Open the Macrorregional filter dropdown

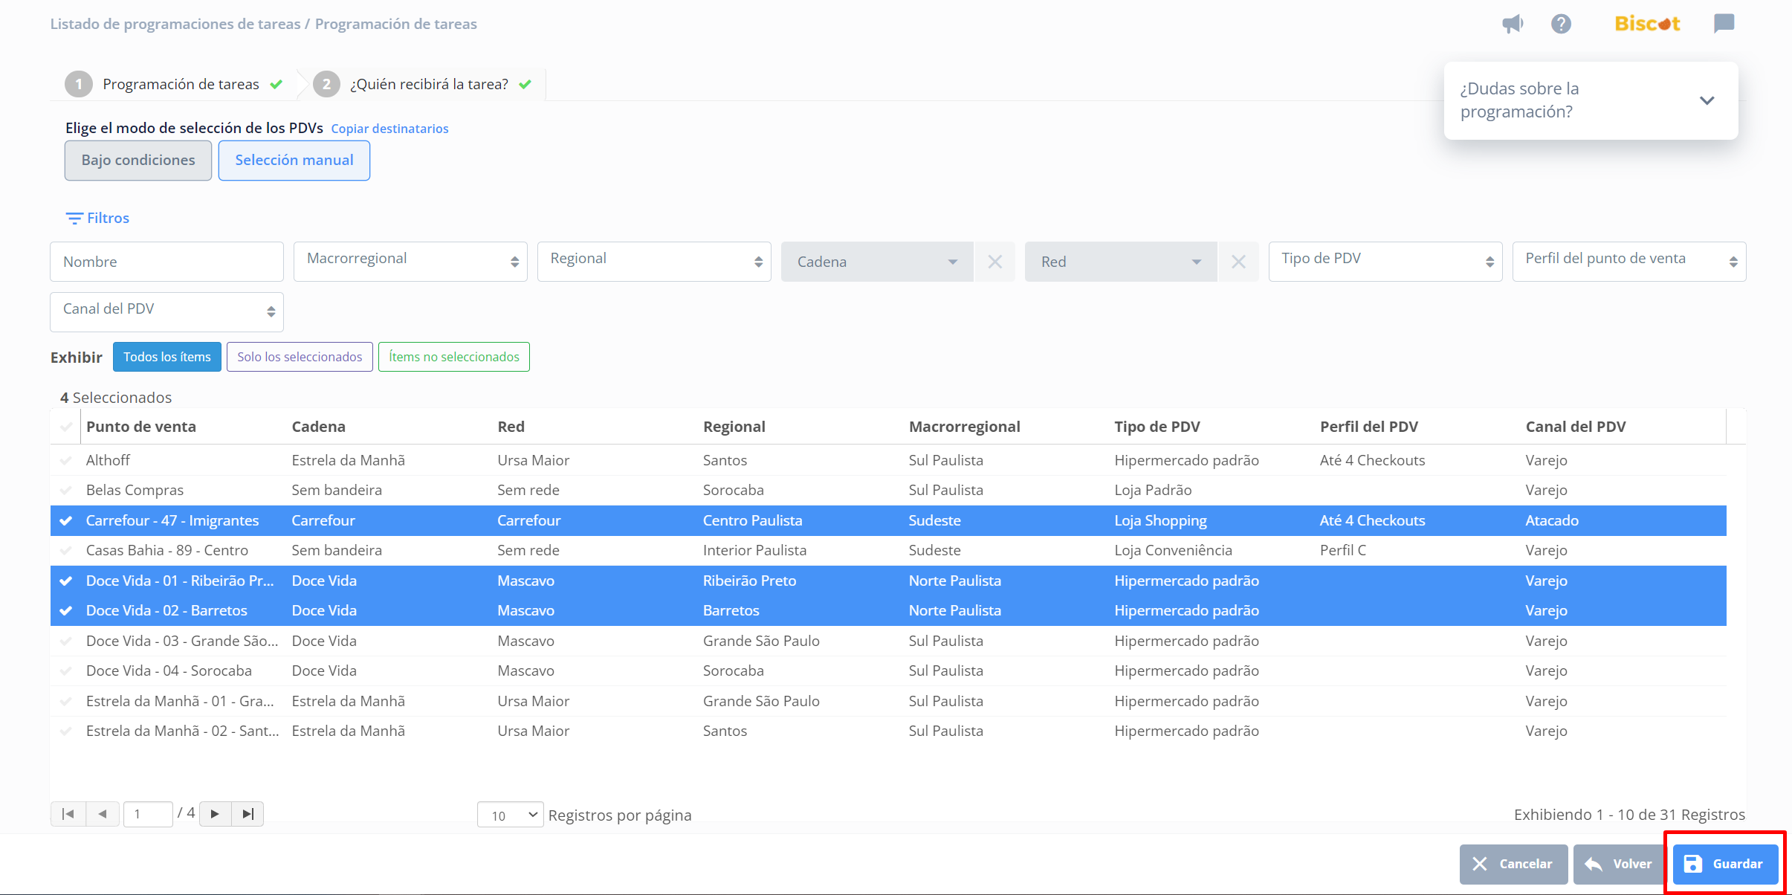[410, 261]
